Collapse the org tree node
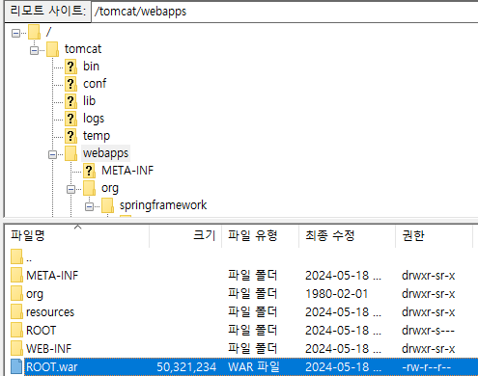Image resolution: width=478 pixels, height=376 pixels. coord(70,189)
